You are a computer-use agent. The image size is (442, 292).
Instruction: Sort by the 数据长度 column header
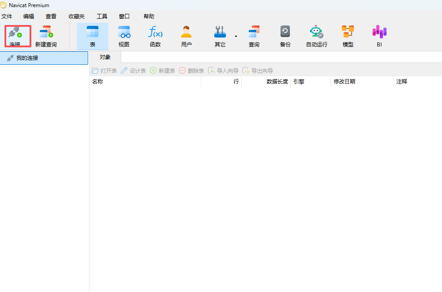pyautogui.click(x=266, y=82)
